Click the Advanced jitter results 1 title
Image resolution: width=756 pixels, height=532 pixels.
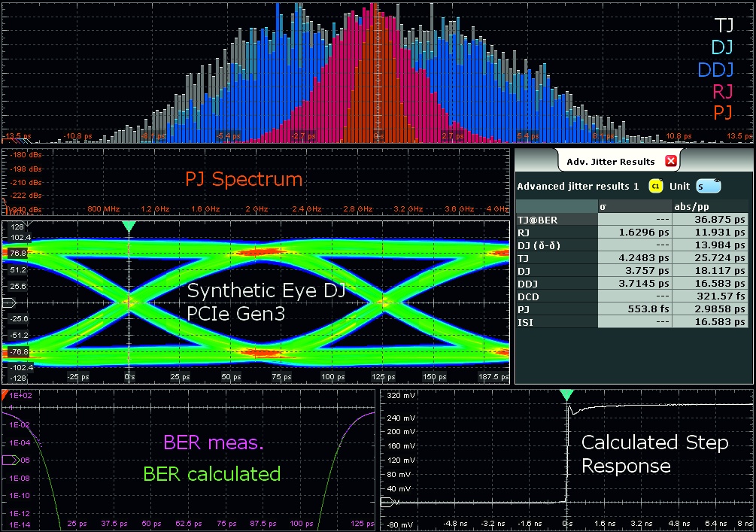click(578, 186)
